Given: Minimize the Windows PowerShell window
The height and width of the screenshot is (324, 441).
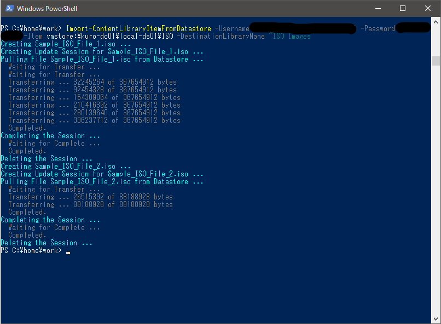Looking at the screenshot, I should tap(378, 8).
